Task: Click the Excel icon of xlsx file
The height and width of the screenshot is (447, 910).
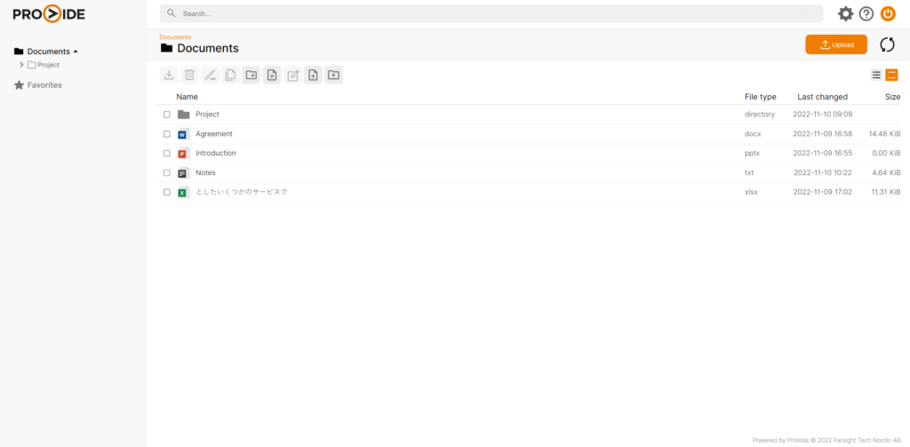Action: coord(183,192)
